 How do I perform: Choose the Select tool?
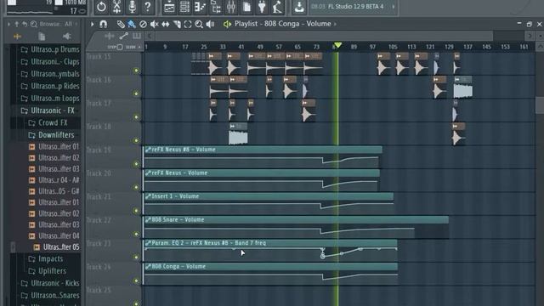[x=188, y=24]
